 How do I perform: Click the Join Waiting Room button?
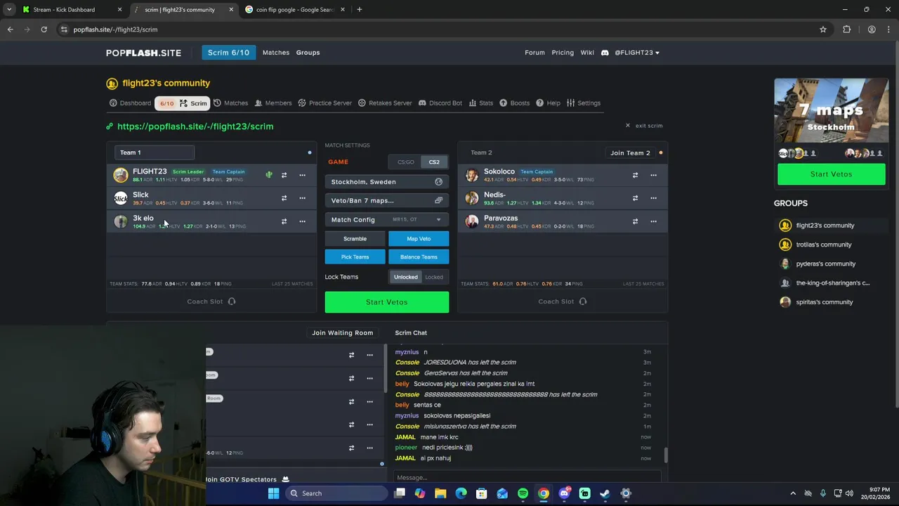(342, 333)
